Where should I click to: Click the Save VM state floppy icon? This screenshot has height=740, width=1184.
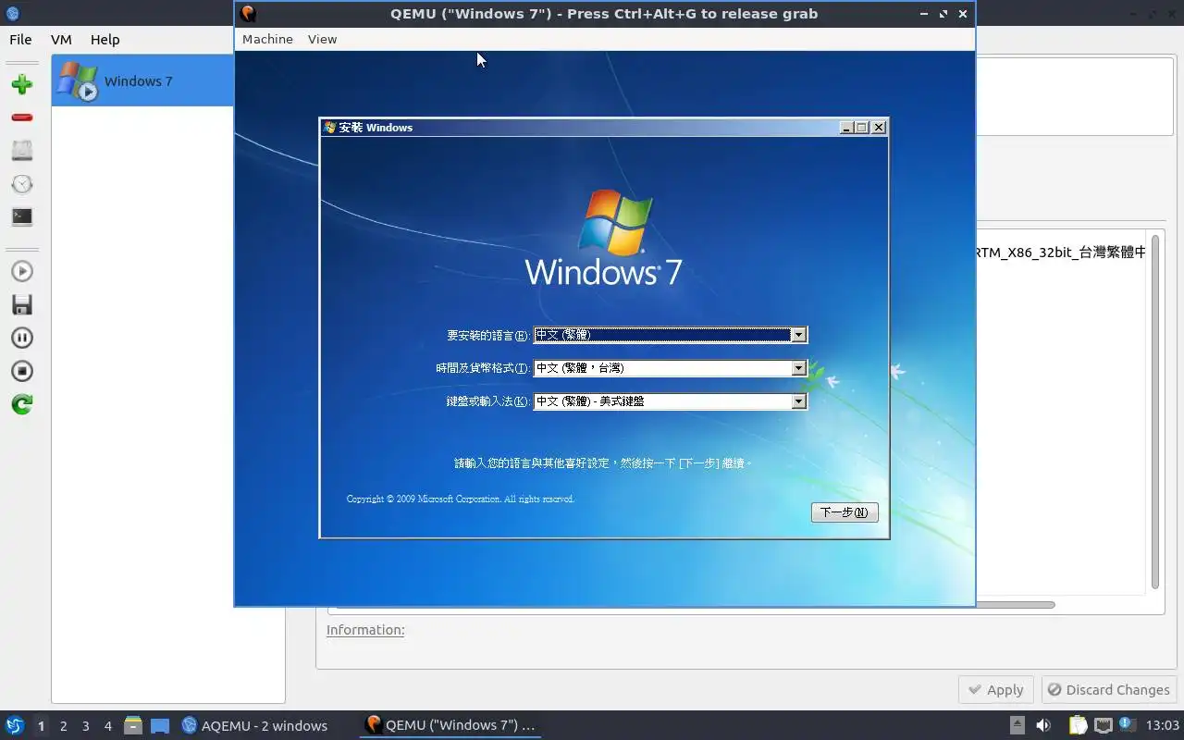tap(22, 304)
